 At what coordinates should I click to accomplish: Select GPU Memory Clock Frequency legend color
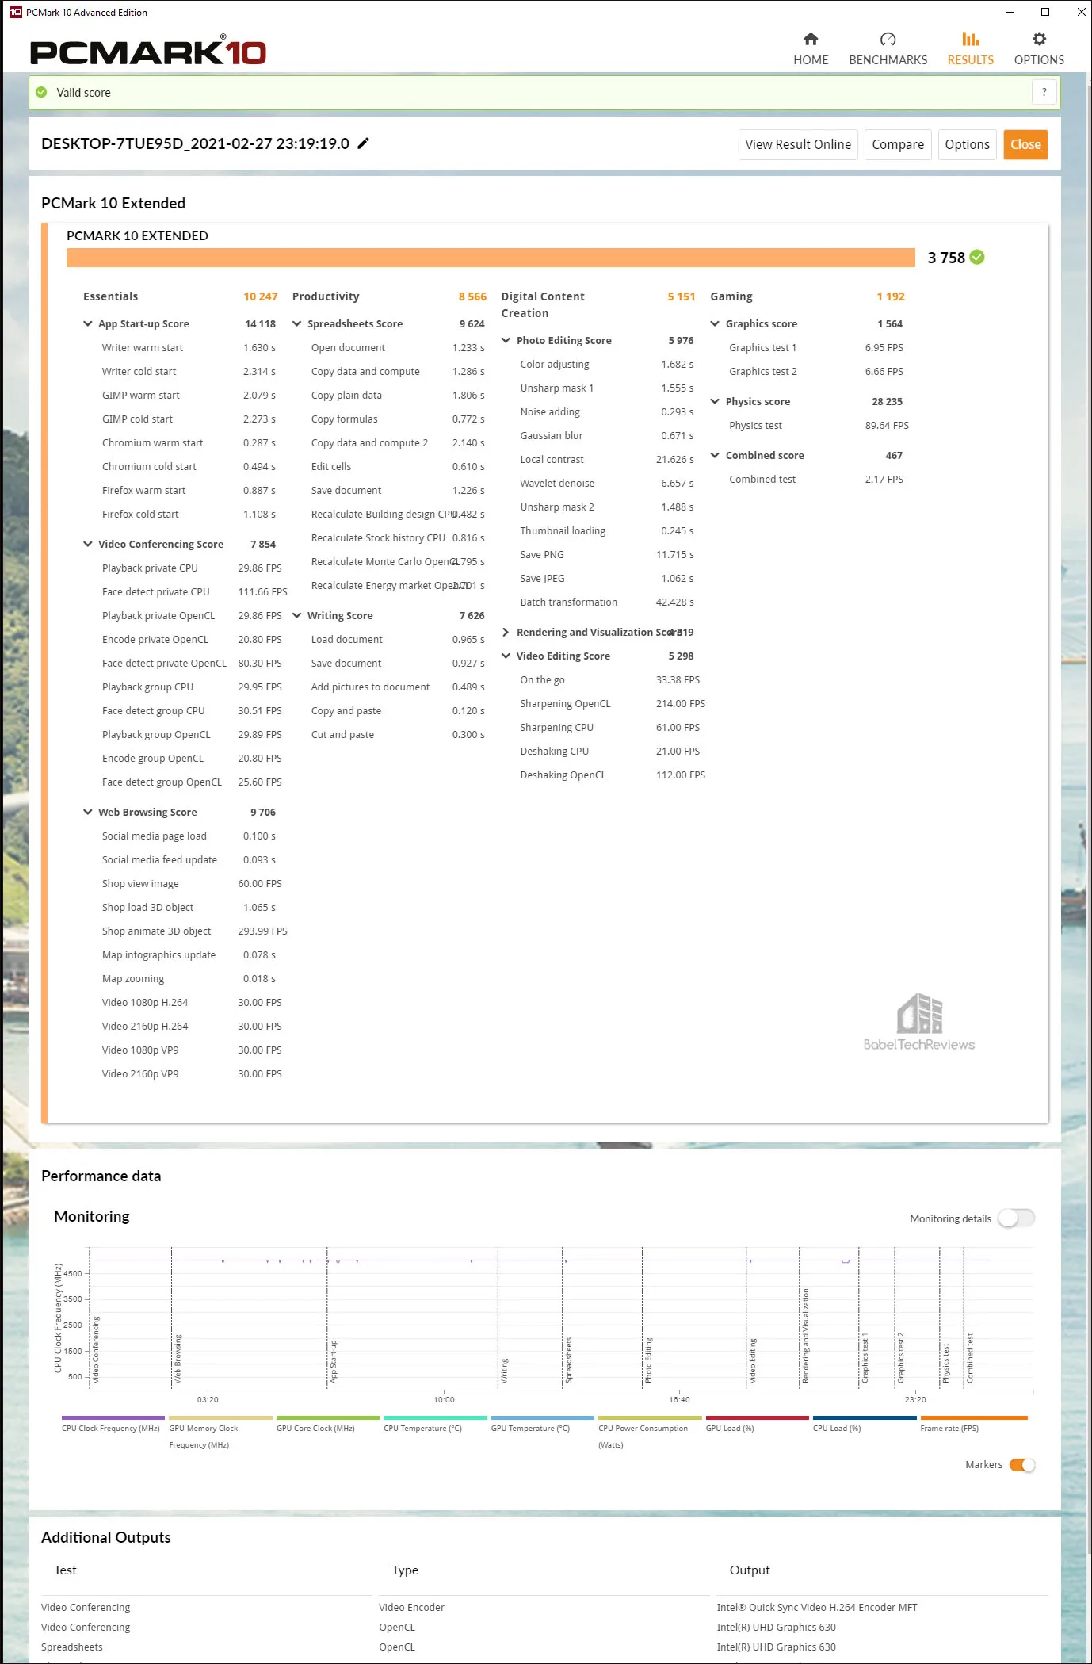[220, 1417]
